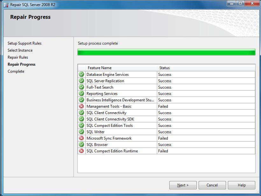The height and width of the screenshot is (196, 261).
Task: Select Business Intelligence Development Stu... feature name
Action: point(120,100)
